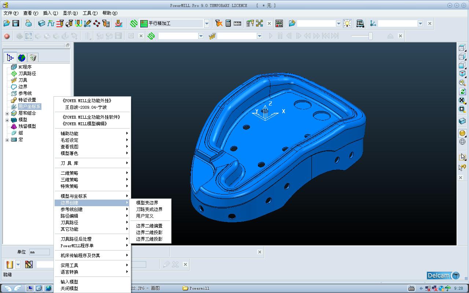Toggle shaded view sphere icon in right toolbar
The image size is (469, 293).
click(462, 133)
